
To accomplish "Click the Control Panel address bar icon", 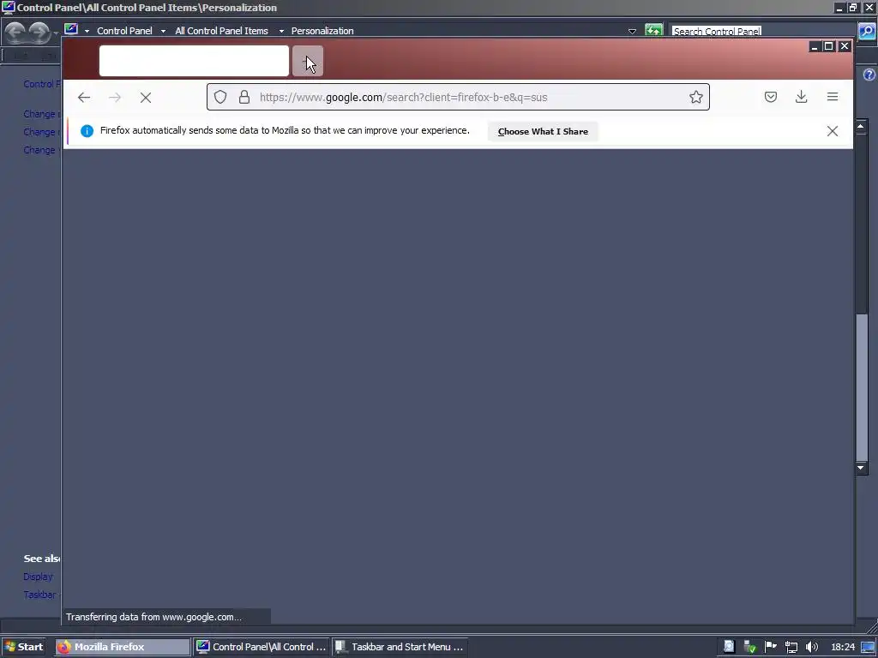I will pyautogui.click(x=71, y=29).
